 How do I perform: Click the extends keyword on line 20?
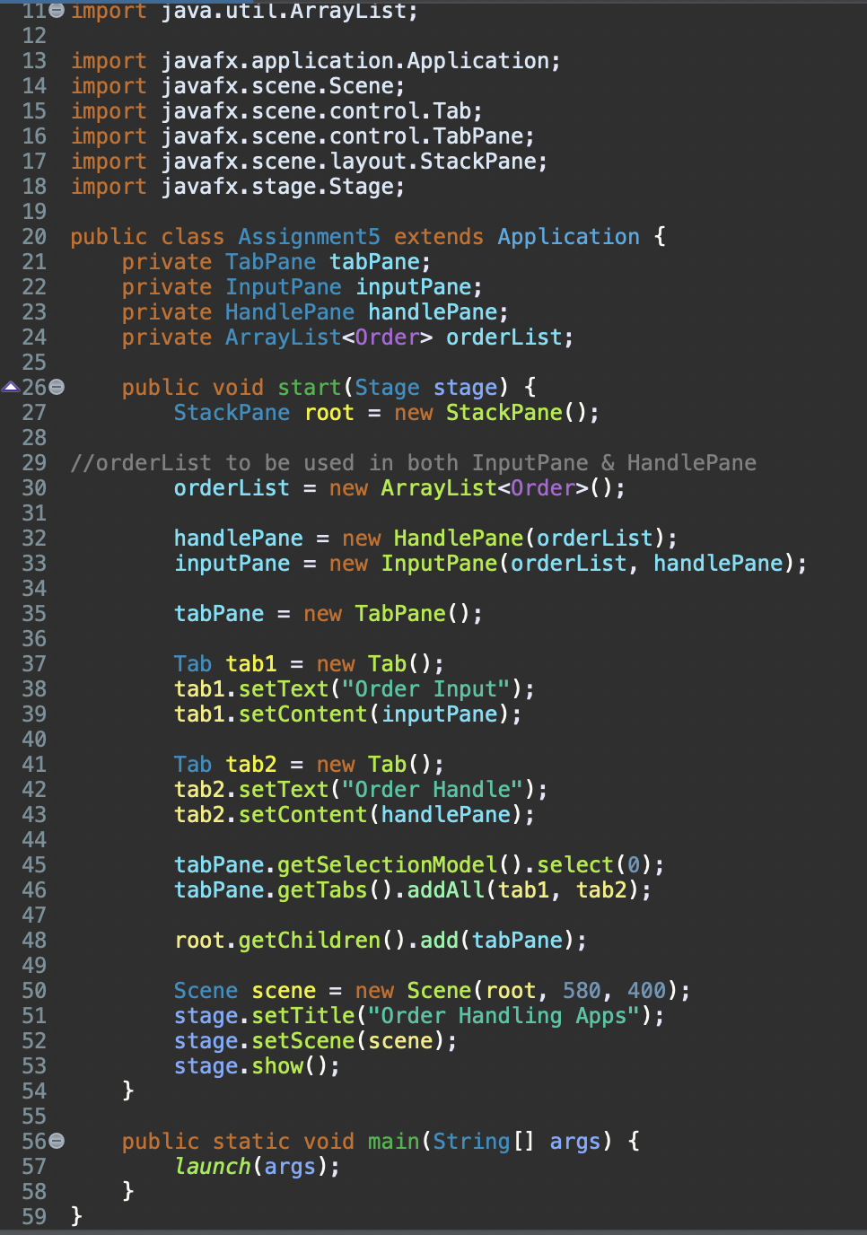coord(437,236)
